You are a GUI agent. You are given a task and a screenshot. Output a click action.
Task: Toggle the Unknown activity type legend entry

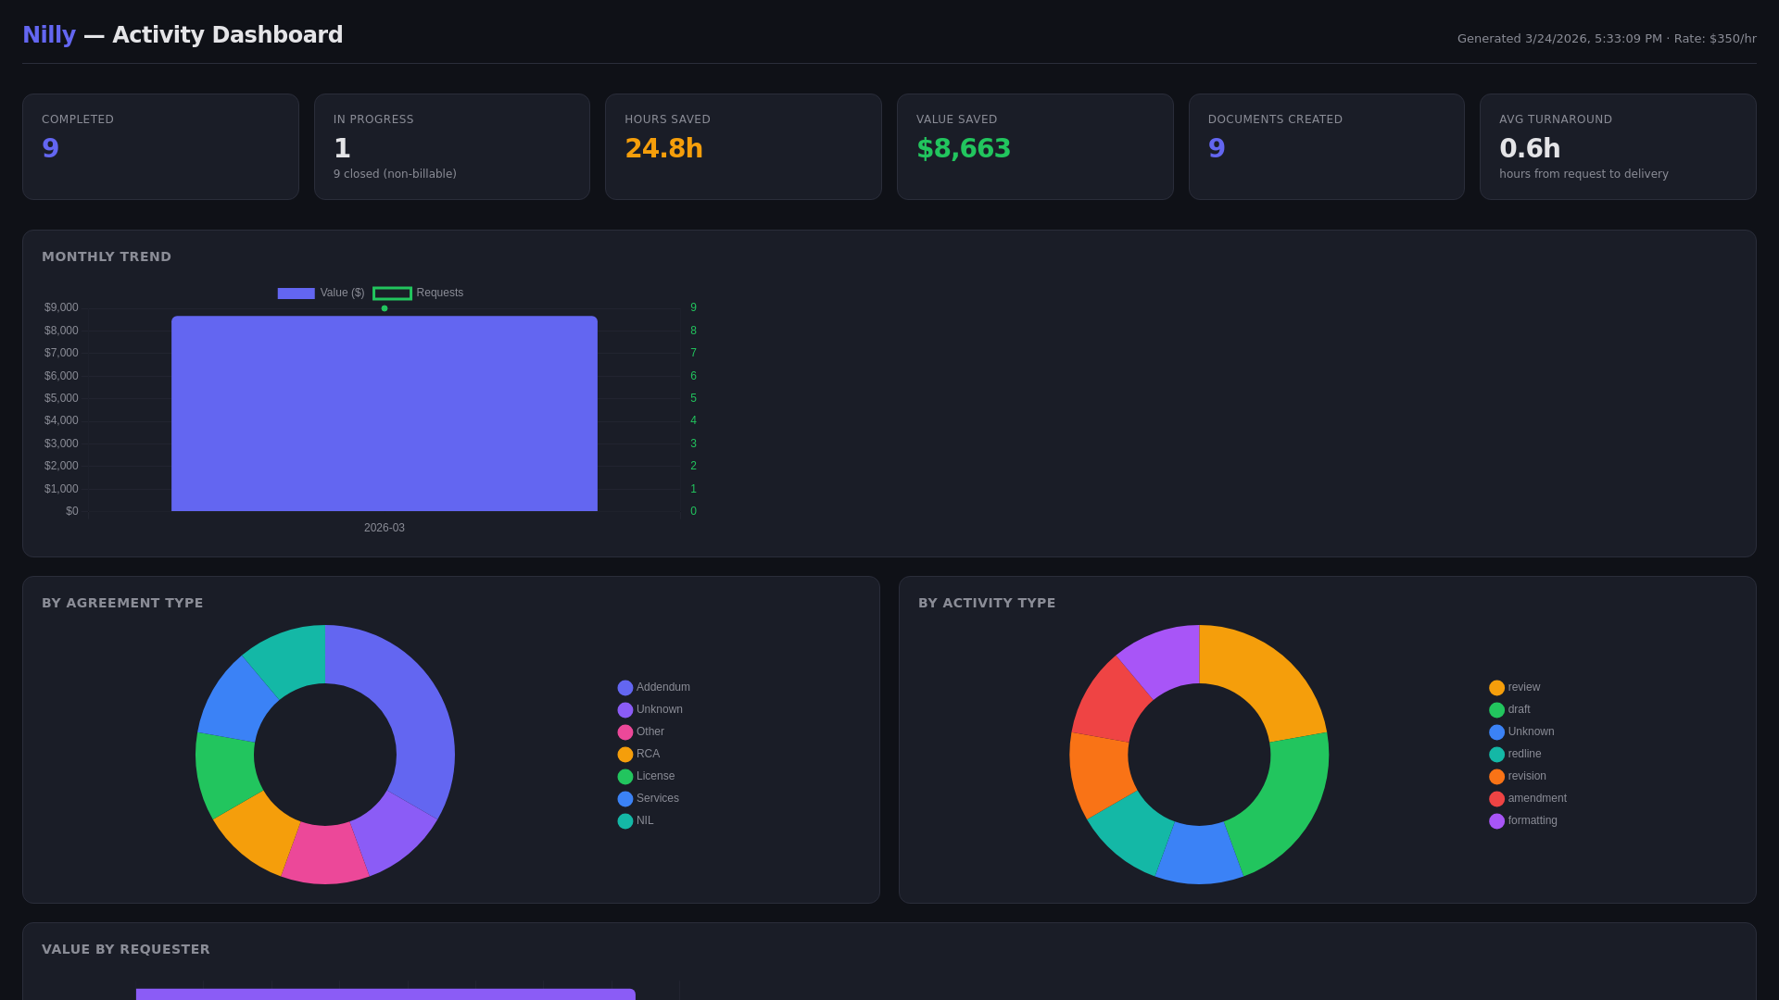pos(1522,732)
